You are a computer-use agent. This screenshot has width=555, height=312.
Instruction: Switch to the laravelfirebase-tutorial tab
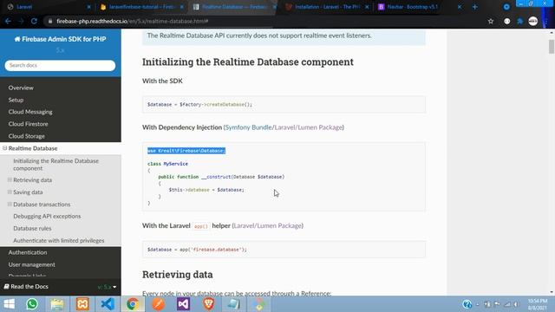(141, 7)
